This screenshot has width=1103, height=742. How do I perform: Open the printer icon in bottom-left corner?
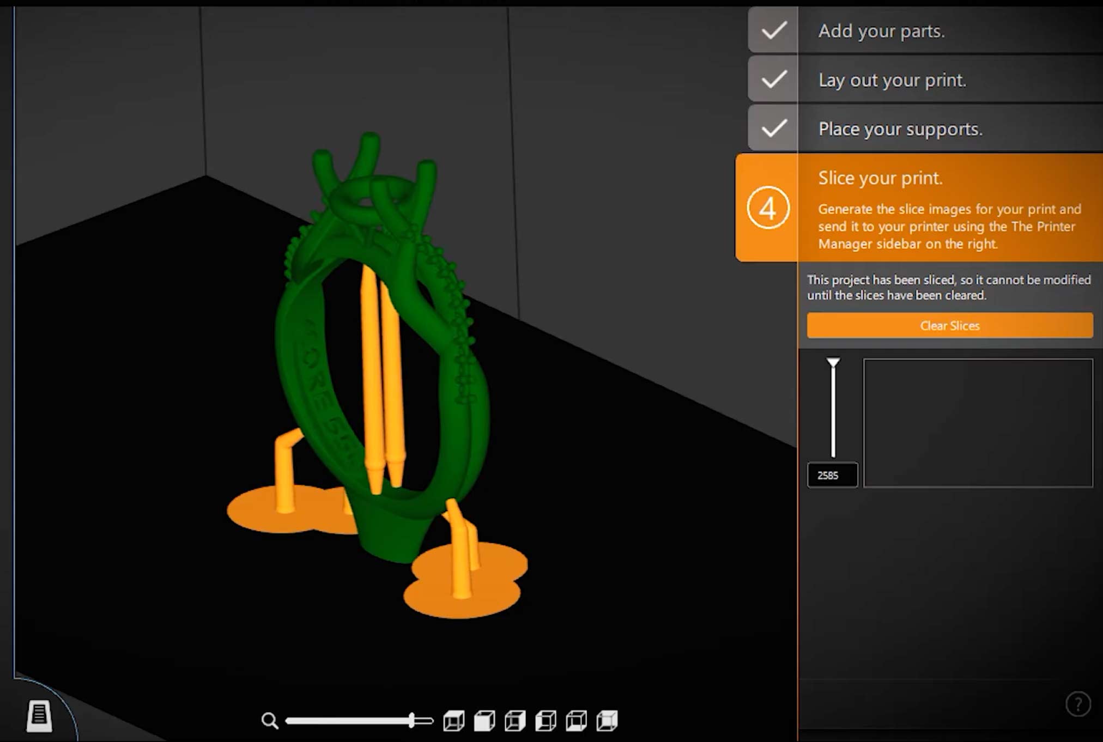coord(39,715)
